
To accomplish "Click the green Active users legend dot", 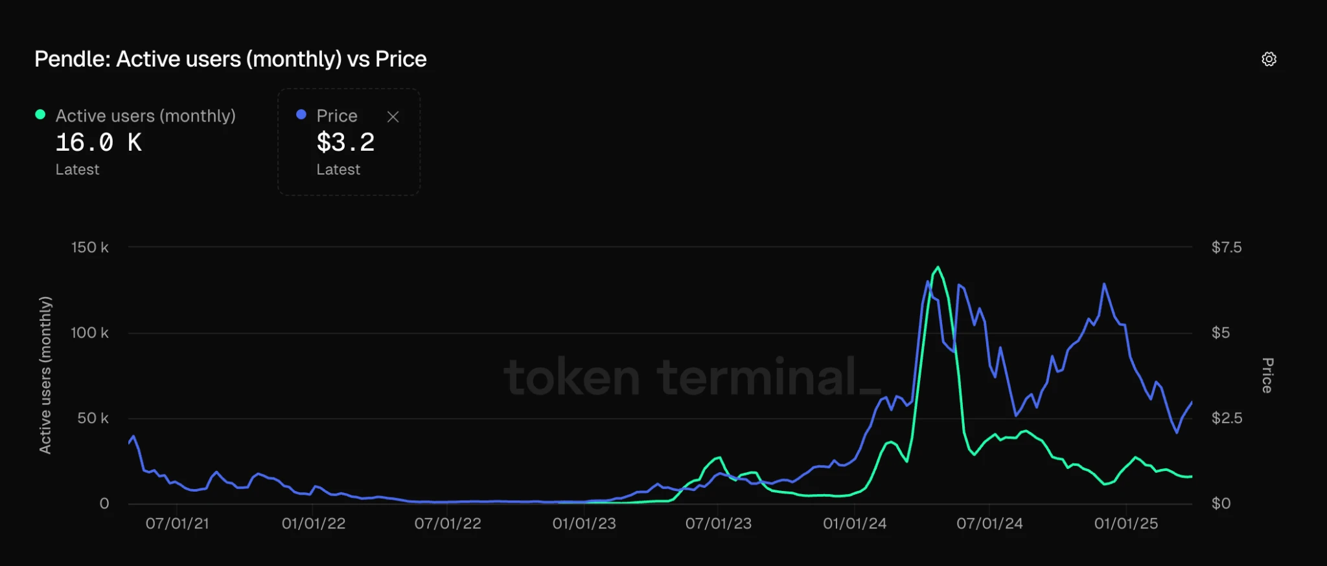I will tap(40, 114).
